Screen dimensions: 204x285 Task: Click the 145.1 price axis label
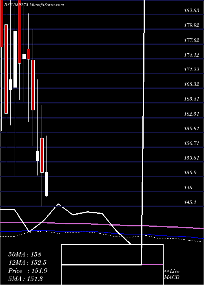point(190,202)
